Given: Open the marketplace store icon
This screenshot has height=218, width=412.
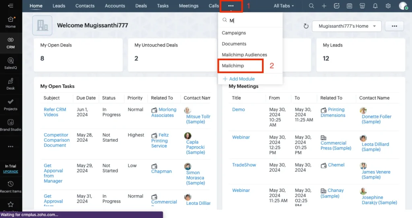Looking at the screenshot, I should click(x=362, y=6).
